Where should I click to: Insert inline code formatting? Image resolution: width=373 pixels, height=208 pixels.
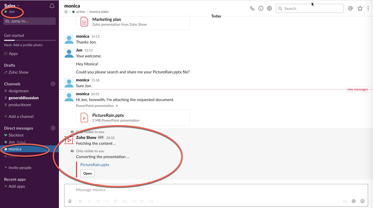(107, 201)
